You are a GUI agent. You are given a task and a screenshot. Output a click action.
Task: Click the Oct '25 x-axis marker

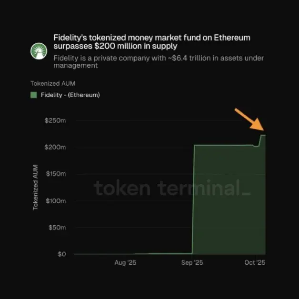255,263
